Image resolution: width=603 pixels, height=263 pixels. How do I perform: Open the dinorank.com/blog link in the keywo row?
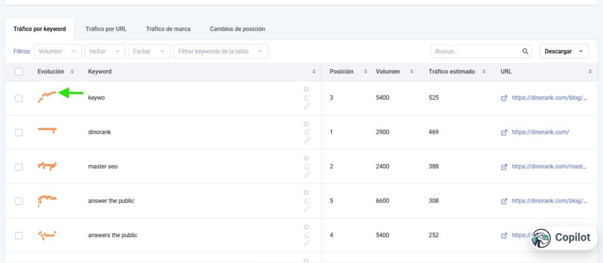click(x=549, y=98)
